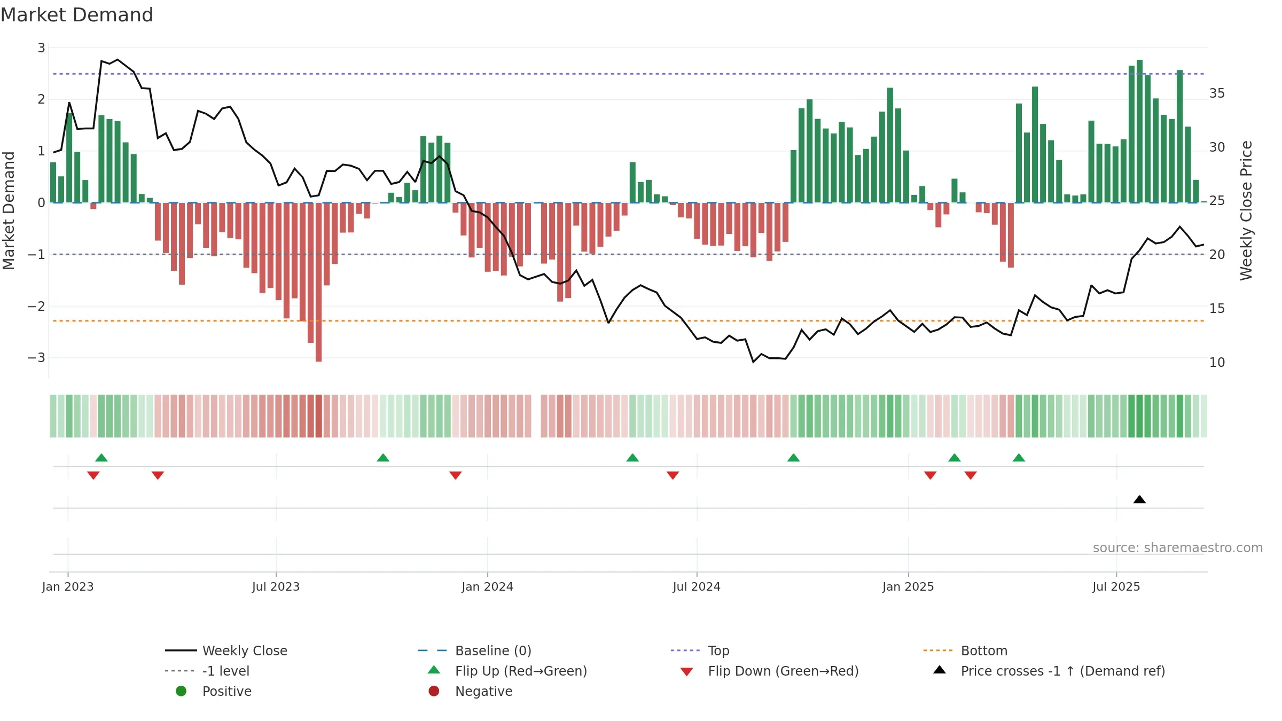Screen dimensions: 1282x721
Task: Click the Negative legend label
Action: pyautogui.click(x=483, y=691)
